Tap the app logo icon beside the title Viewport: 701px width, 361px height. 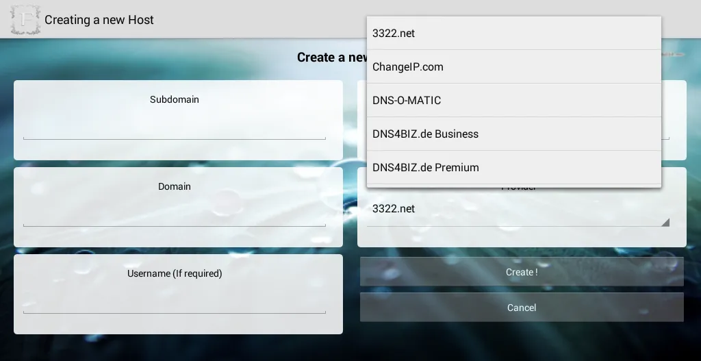click(25, 20)
